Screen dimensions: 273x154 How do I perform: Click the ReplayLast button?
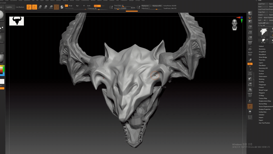click(146, 6)
